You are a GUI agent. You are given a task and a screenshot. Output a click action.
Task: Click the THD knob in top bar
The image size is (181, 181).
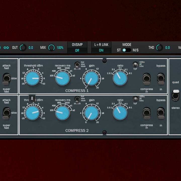pos(159,48)
